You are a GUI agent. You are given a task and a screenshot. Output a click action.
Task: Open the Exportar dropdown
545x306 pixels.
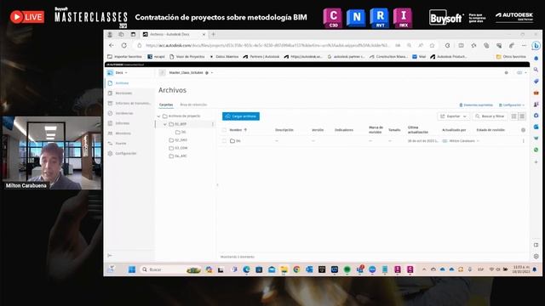453,116
